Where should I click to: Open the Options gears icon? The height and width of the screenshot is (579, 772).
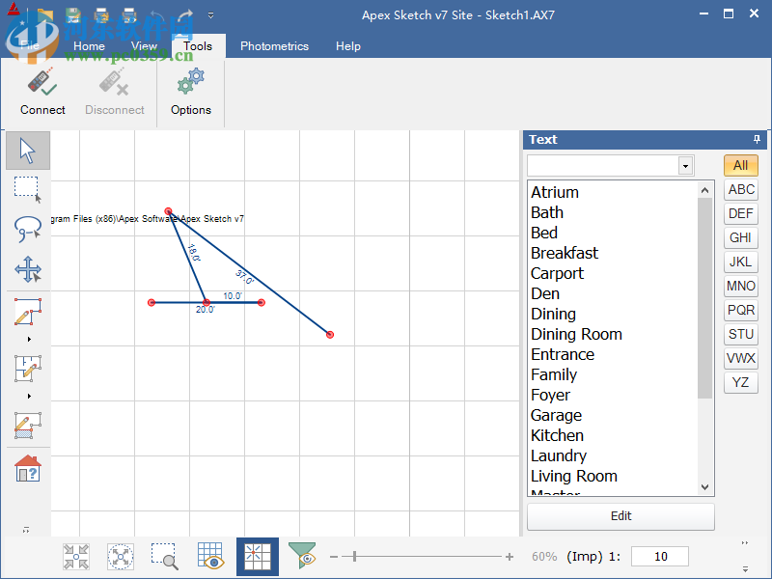click(x=190, y=82)
